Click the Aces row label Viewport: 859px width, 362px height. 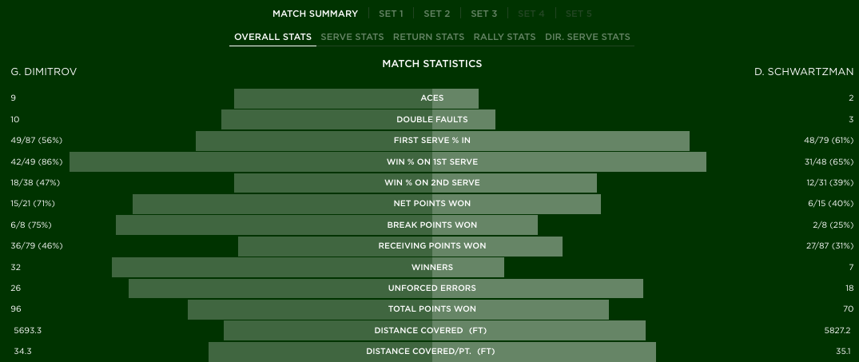pyautogui.click(x=432, y=98)
